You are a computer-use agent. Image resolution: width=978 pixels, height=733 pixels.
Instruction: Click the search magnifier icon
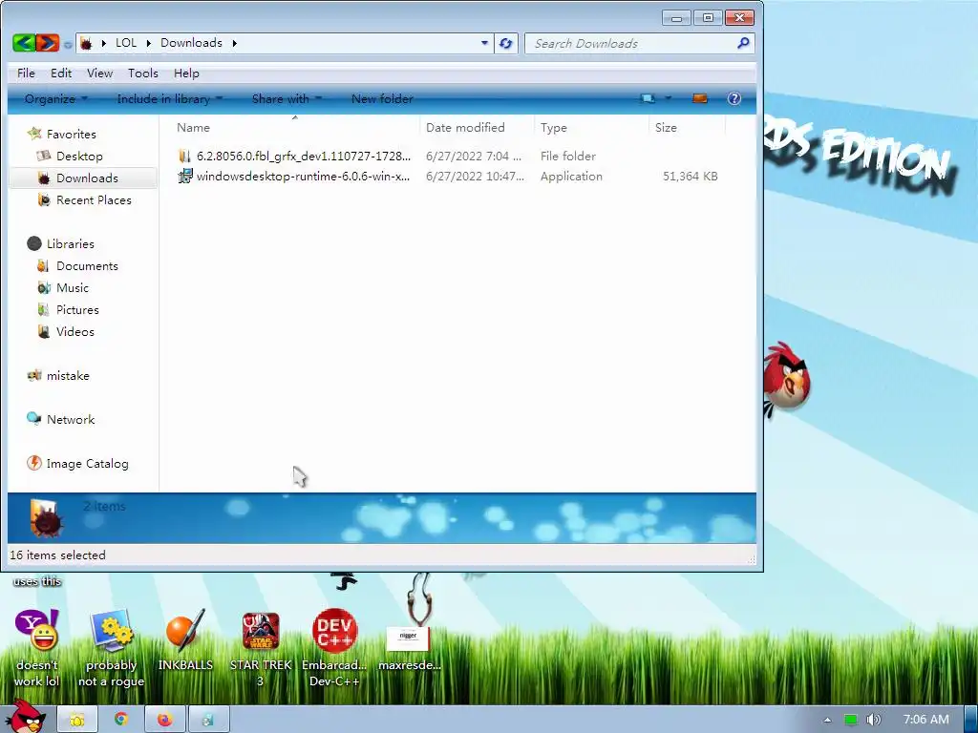(743, 43)
